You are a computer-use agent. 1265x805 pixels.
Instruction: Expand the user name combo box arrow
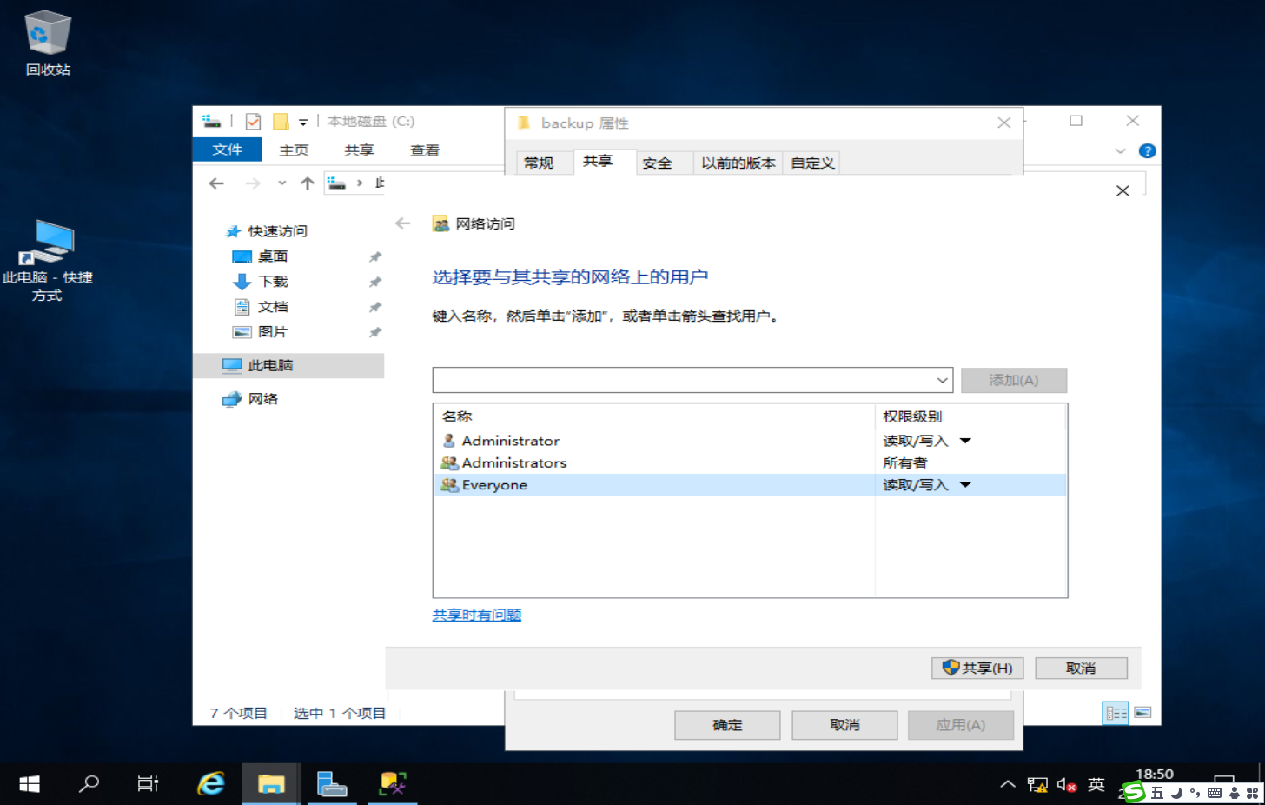pos(941,380)
